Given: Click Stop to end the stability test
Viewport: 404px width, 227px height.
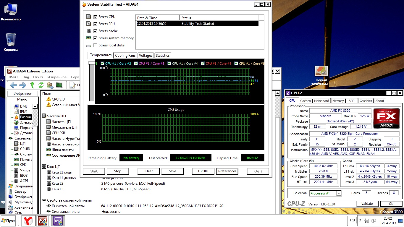Looking at the screenshot, I should coord(118,171).
